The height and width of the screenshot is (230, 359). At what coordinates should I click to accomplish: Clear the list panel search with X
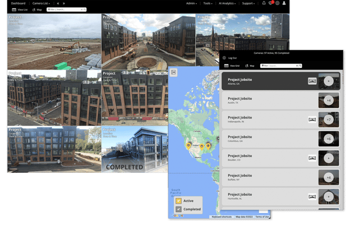pos(297,66)
